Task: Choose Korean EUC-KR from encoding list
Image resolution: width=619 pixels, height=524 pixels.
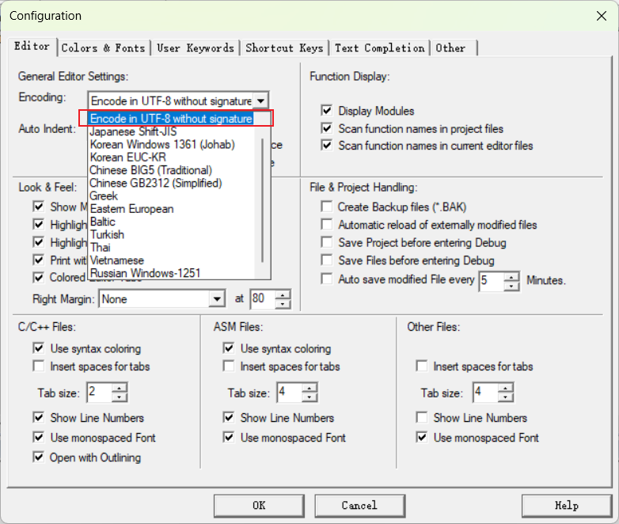Action: click(128, 158)
